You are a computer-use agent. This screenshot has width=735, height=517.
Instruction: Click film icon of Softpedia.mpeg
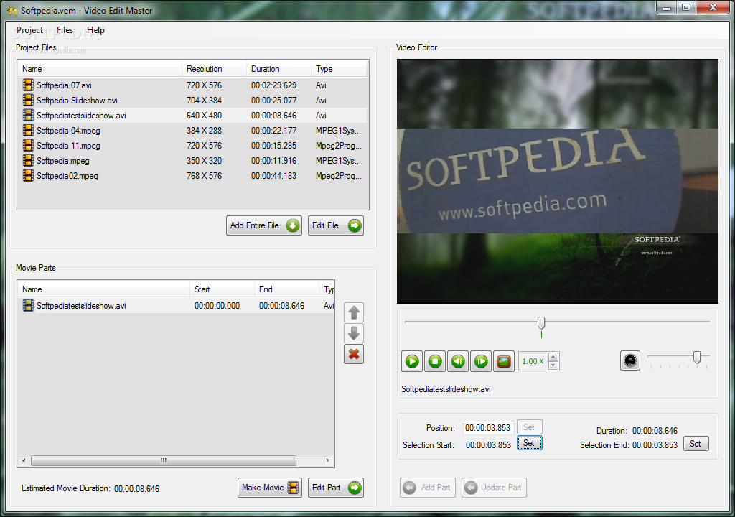[28, 160]
